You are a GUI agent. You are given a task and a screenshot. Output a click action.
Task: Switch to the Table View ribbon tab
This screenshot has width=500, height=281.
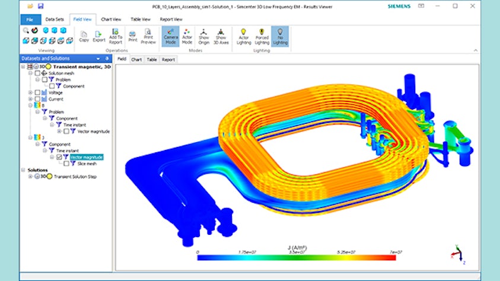(141, 20)
